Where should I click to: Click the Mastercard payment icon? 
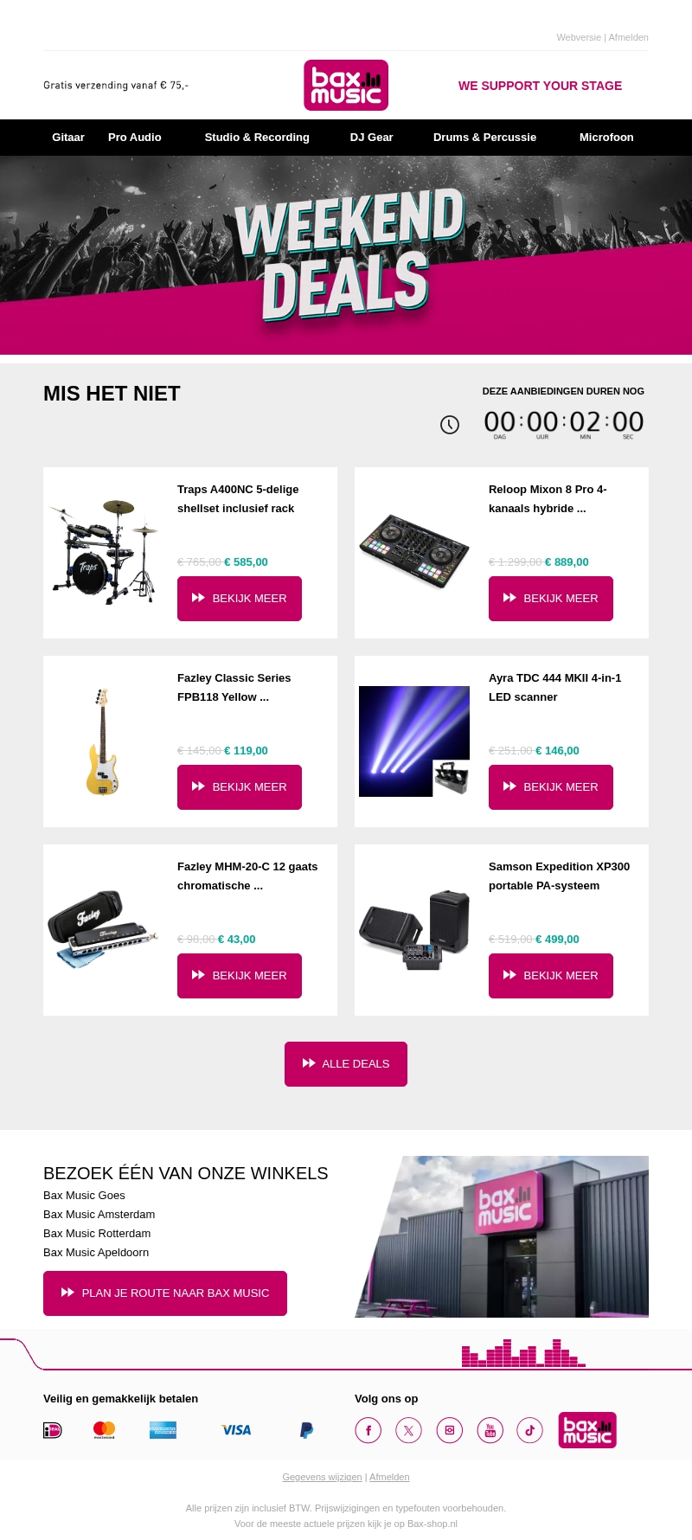point(105,1430)
